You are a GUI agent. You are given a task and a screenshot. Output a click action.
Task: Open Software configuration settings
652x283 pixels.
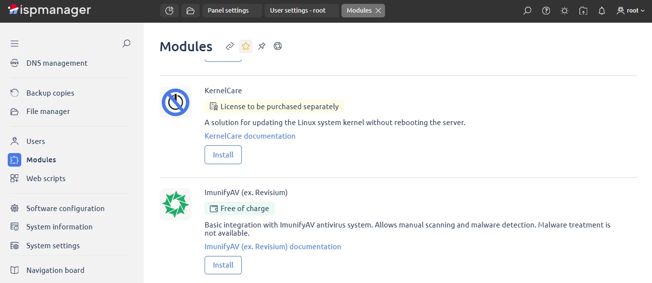point(65,208)
